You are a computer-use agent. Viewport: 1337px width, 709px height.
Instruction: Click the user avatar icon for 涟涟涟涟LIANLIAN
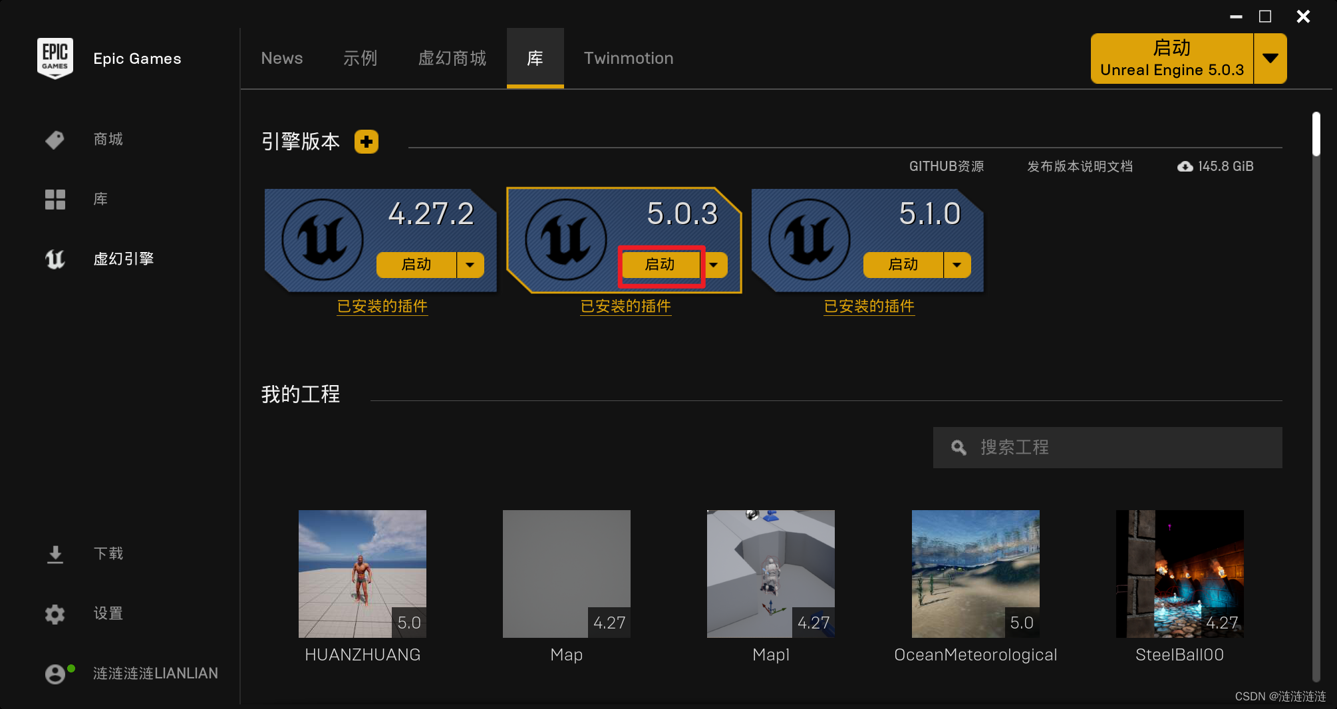(55, 674)
